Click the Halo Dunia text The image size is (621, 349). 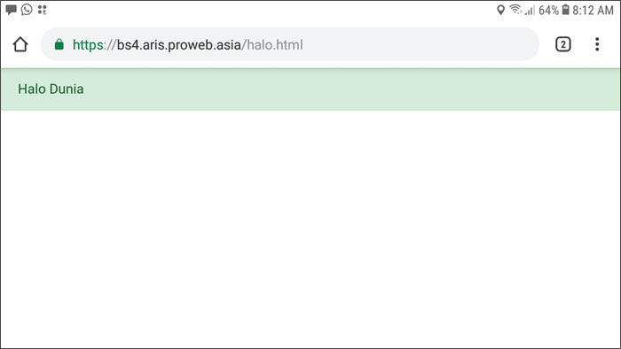[x=51, y=89]
